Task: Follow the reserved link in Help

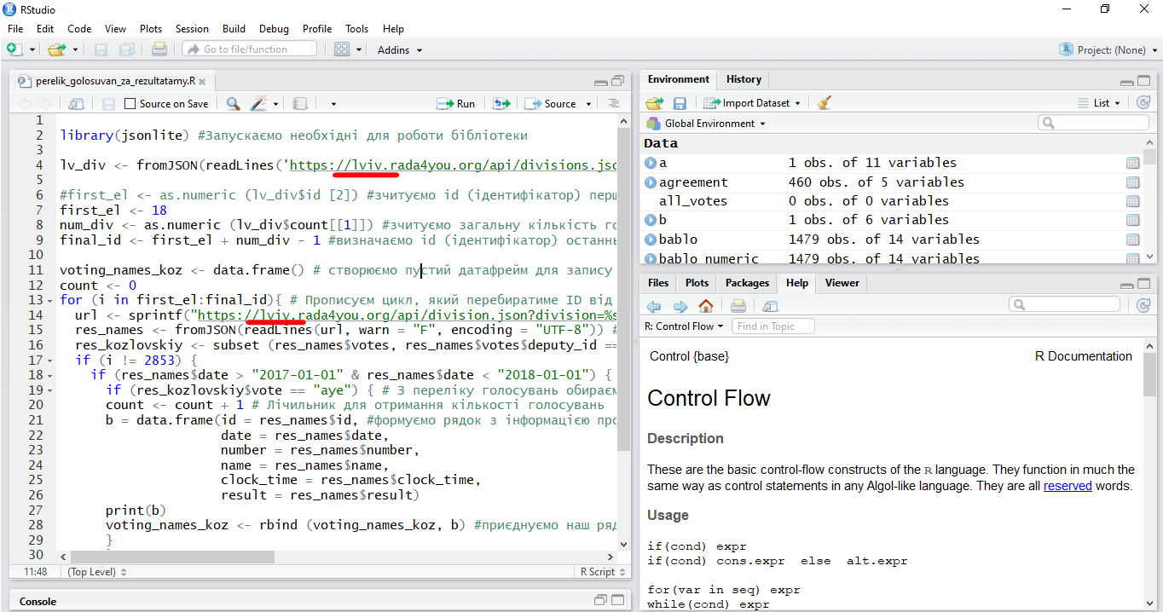Action: [1068, 486]
